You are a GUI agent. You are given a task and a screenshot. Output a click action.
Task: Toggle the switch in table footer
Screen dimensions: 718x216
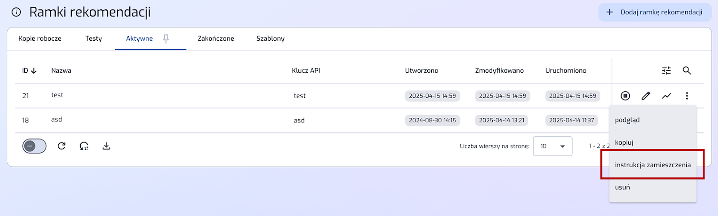tap(35, 146)
